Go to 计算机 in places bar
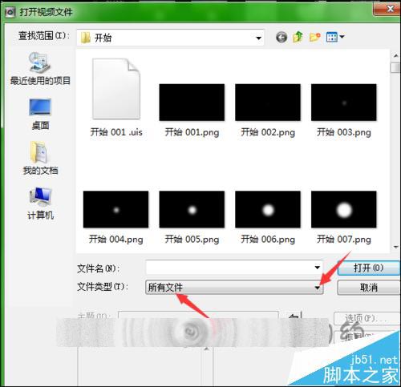The width and height of the screenshot is (401, 387). 40,204
